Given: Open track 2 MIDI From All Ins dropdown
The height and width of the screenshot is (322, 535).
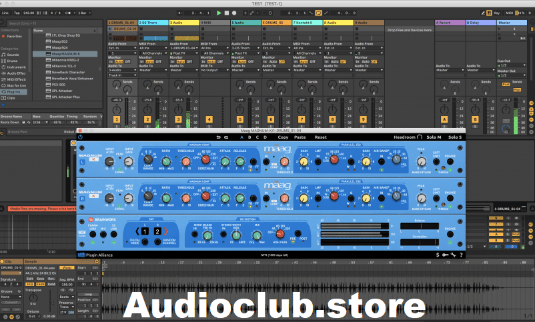Looking at the screenshot, I should coord(153,48).
